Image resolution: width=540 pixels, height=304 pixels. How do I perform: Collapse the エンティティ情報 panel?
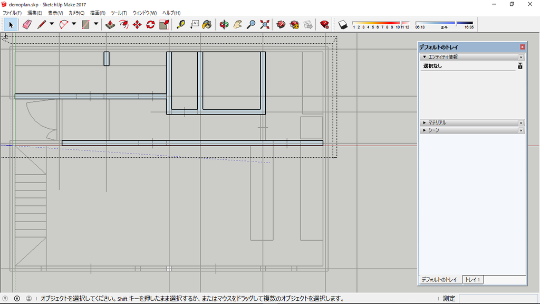[x=425, y=57]
